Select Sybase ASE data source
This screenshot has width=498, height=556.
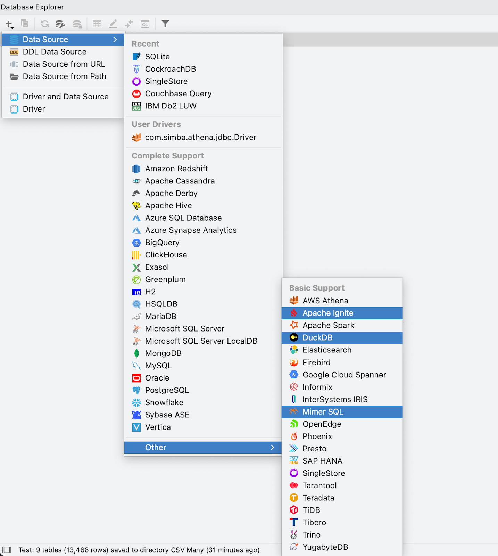[x=204, y=415]
